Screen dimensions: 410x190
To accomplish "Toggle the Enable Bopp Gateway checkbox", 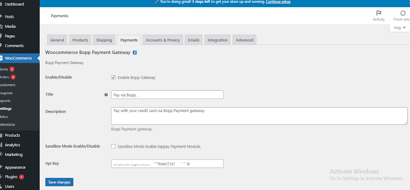I will coord(113,77).
